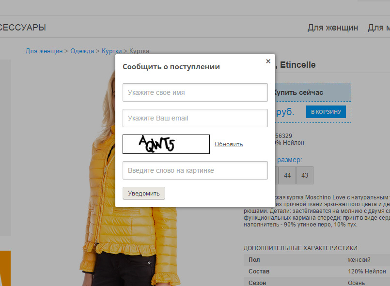
Task: Refresh captcha via the "Обновить" link
Action: (229, 144)
